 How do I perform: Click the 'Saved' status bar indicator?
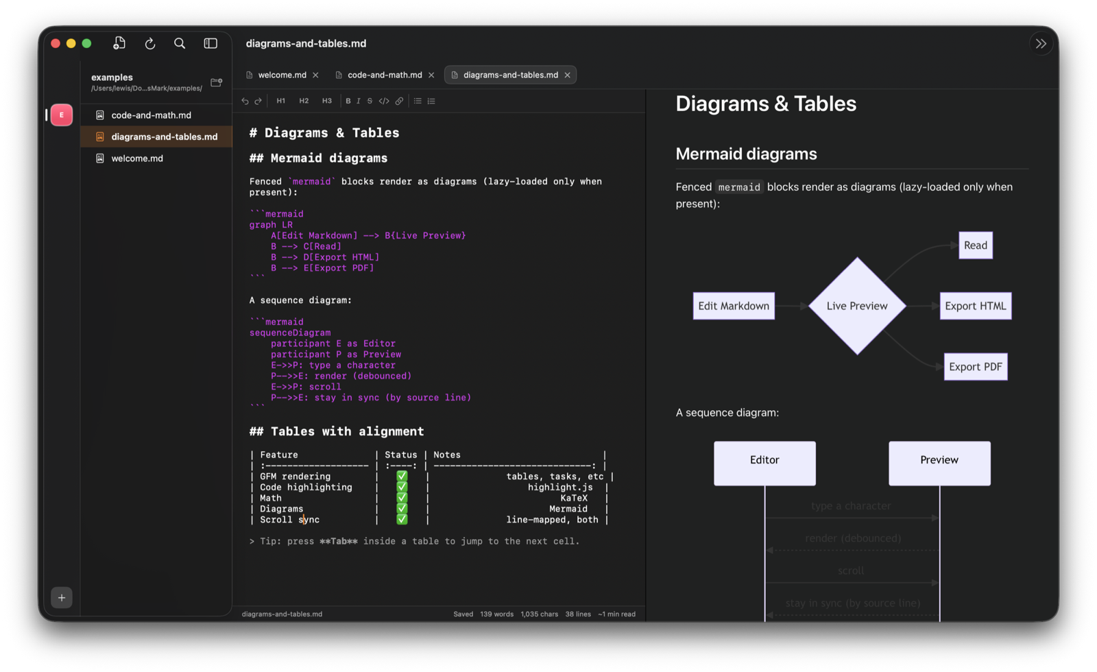click(463, 614)
